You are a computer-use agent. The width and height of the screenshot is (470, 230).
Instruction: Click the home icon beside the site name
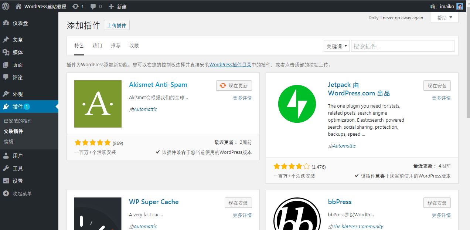18,6
